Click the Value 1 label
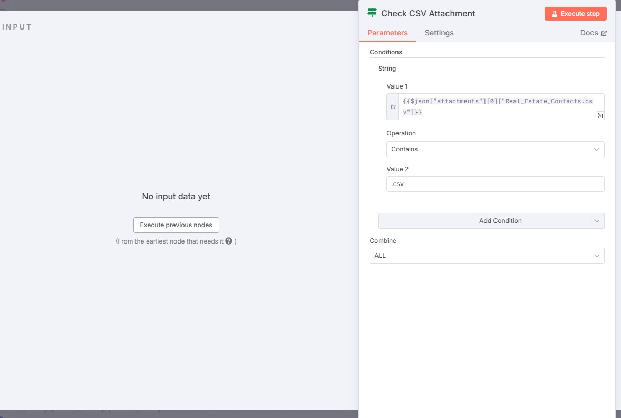The width and height of the screenshot is (621, 418). (397, 86)
